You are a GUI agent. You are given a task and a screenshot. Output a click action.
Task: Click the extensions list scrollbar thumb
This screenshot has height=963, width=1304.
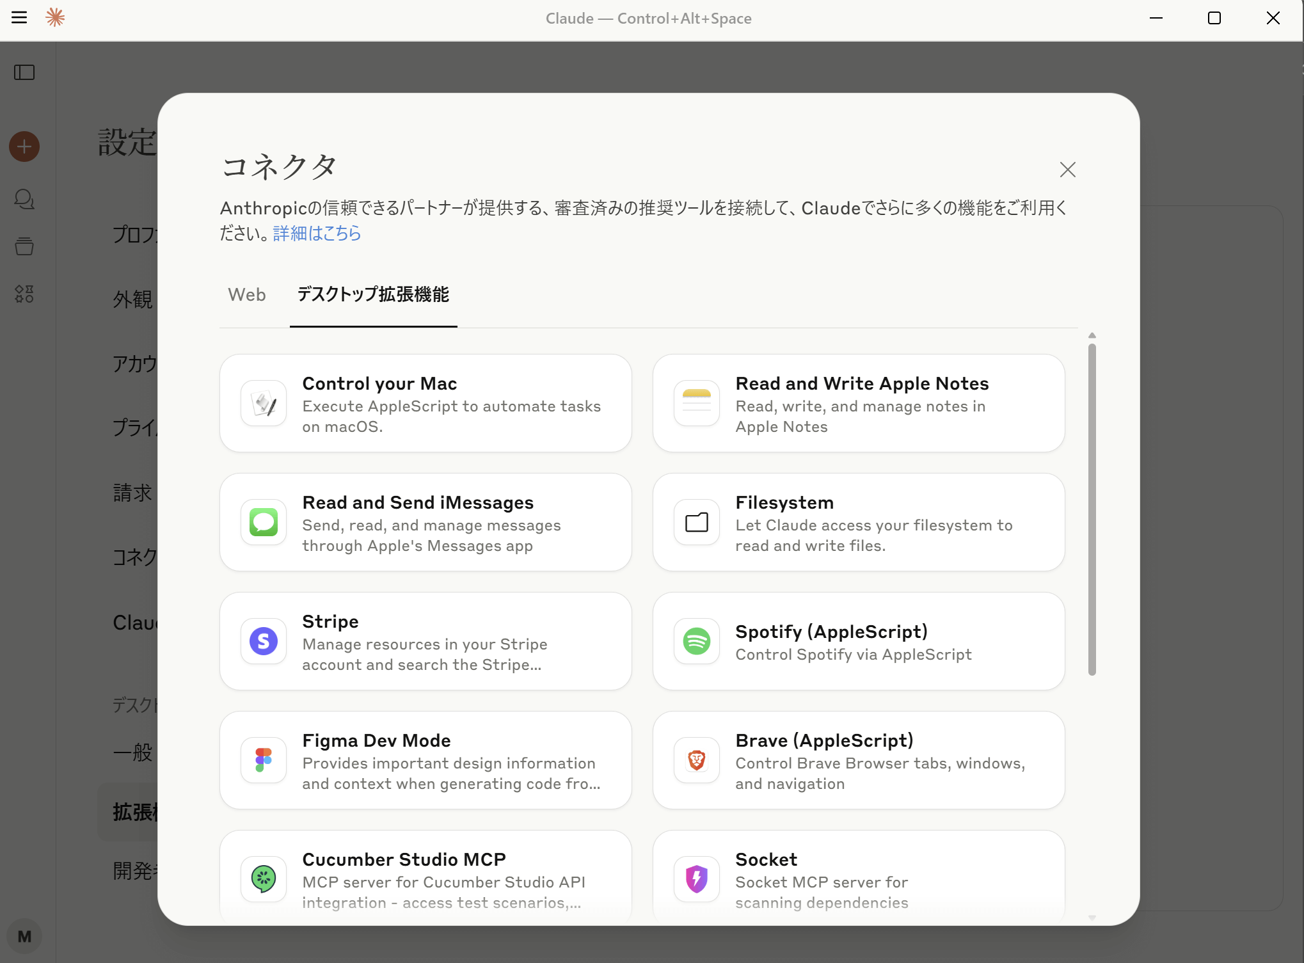[x=1092, y=509]
